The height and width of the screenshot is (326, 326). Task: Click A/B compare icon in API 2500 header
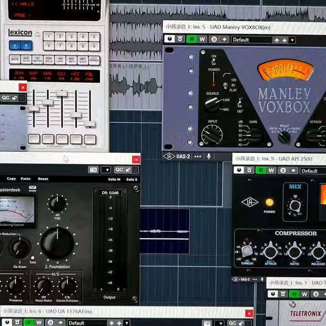point(283,171)
